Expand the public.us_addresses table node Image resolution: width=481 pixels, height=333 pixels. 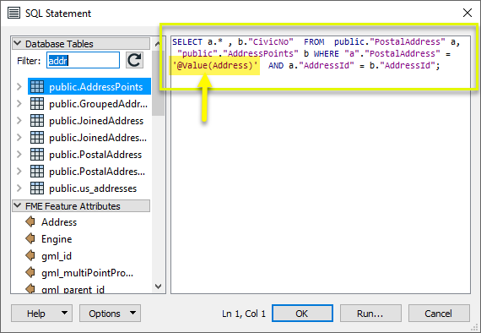19,188
